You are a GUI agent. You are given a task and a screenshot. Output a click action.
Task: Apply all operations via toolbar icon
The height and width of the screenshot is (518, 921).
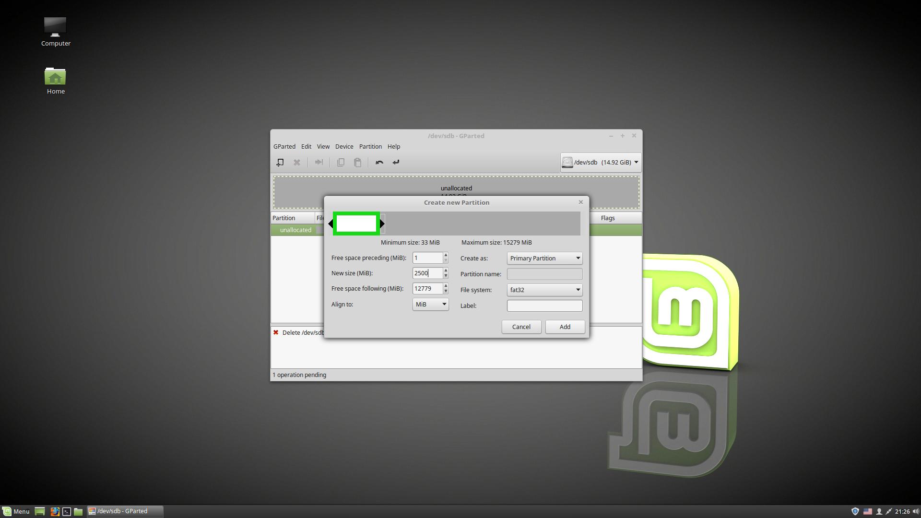click(x=396, y=163)
